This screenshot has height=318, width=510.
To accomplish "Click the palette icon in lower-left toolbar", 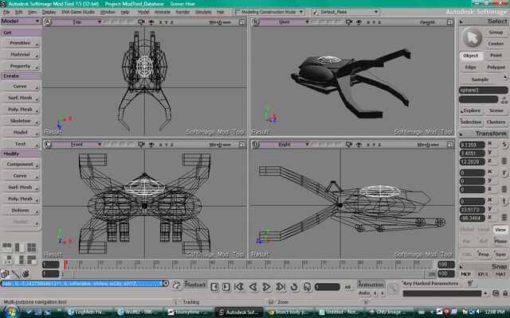I will (25, 274).
